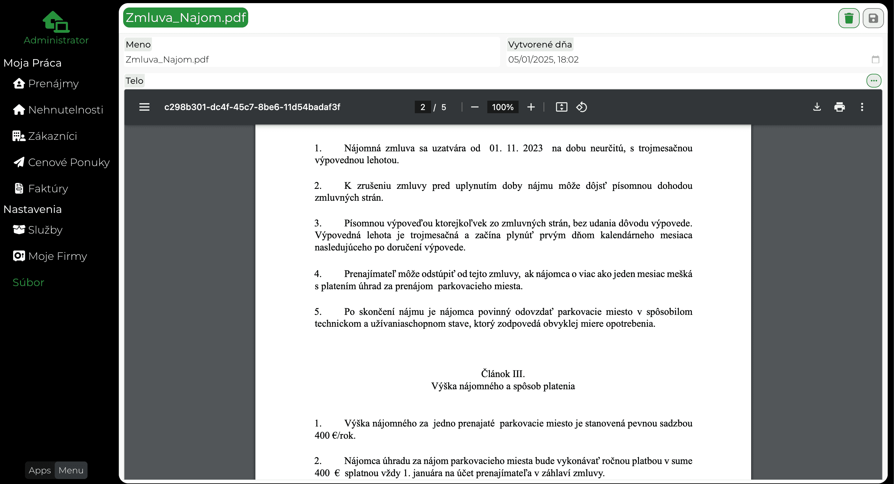894x484 pixels.
Task: Print the PDF document
Action: click(x=839, y=107)
